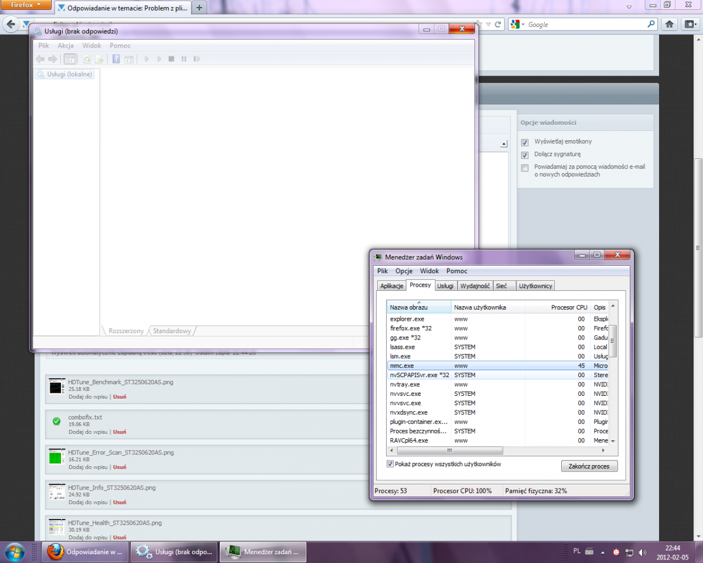Select firefox.exe *32 process row

click(x=498, y=328)
